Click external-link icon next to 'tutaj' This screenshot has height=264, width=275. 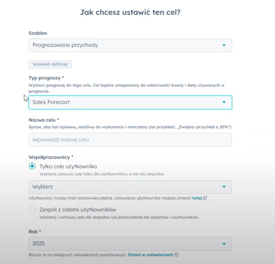click(x=205, y=198)
